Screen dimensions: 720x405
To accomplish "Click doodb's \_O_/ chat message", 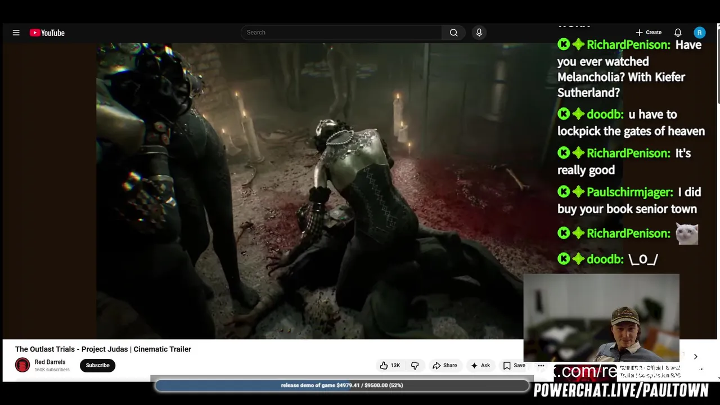I will [x=607, y=259].
